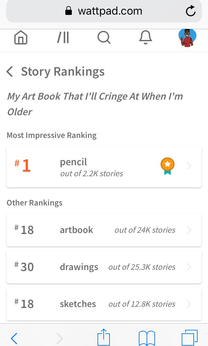Go back from Story Rankings
208x346 pixels.
[10, 71]
